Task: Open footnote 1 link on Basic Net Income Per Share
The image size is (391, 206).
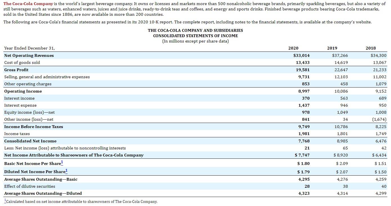Action: [62, 162]
